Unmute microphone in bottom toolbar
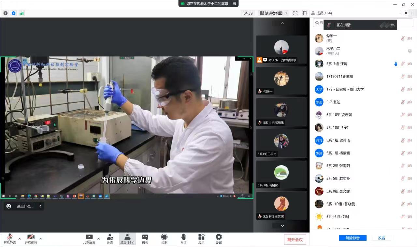The width and height of the screenshot is (417, 247). coord(10,239)
